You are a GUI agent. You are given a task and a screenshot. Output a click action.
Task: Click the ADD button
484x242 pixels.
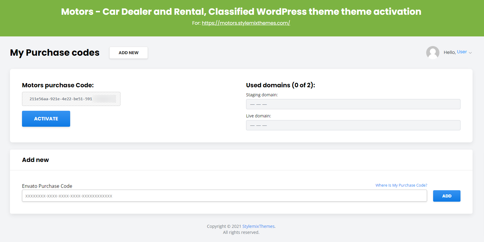[447, 196]
